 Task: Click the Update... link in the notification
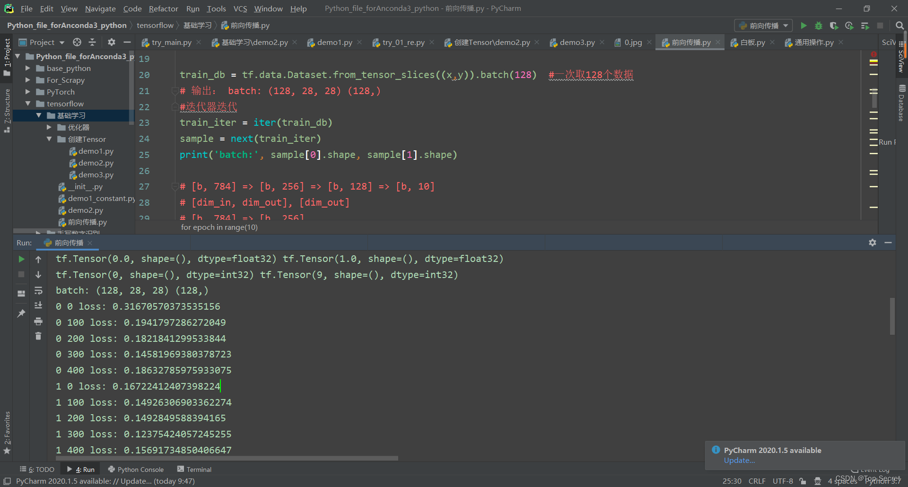point(739,460)
